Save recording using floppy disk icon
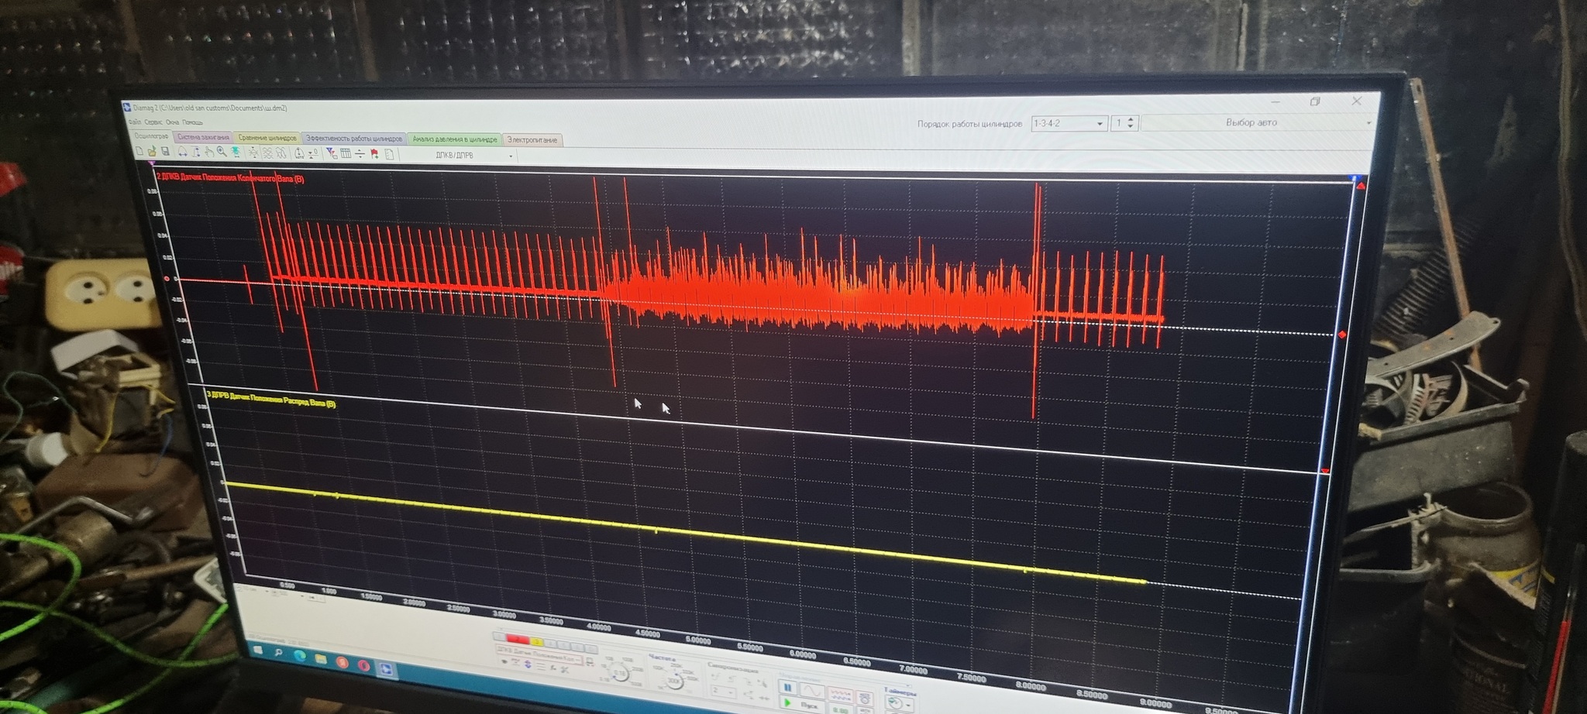Screen dimensions: 1587x714 click(x=165, y=152)
